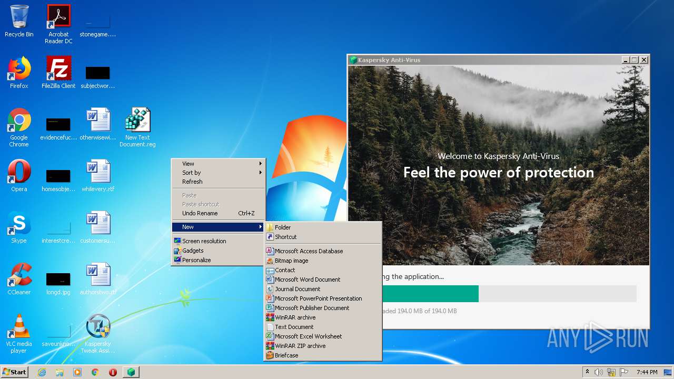Open Windows Media Player from the taskbar
Screen dimensions: 674x379
pos(77,372)
